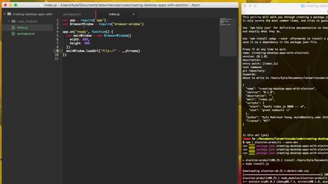This screenshot has width=328, height=184.
Task: Click the new BrowserWindow code text
Action: point(114,36)
